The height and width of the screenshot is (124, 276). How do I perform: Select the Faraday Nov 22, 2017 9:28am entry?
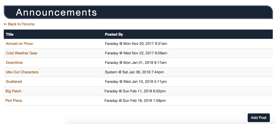(136, 53)
